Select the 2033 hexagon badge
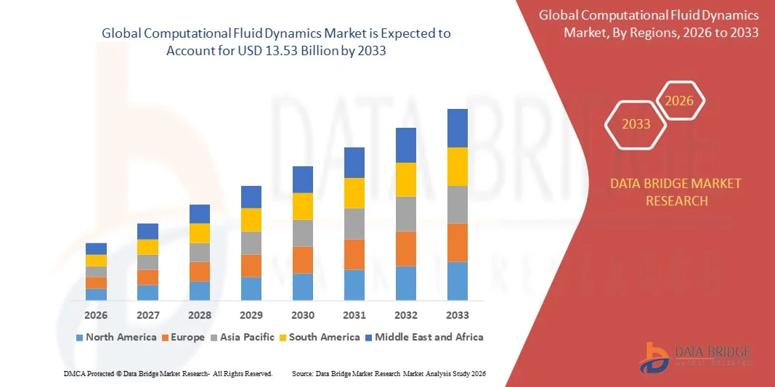775x387 pixels. pyautogui.click(x=636, y=124)
